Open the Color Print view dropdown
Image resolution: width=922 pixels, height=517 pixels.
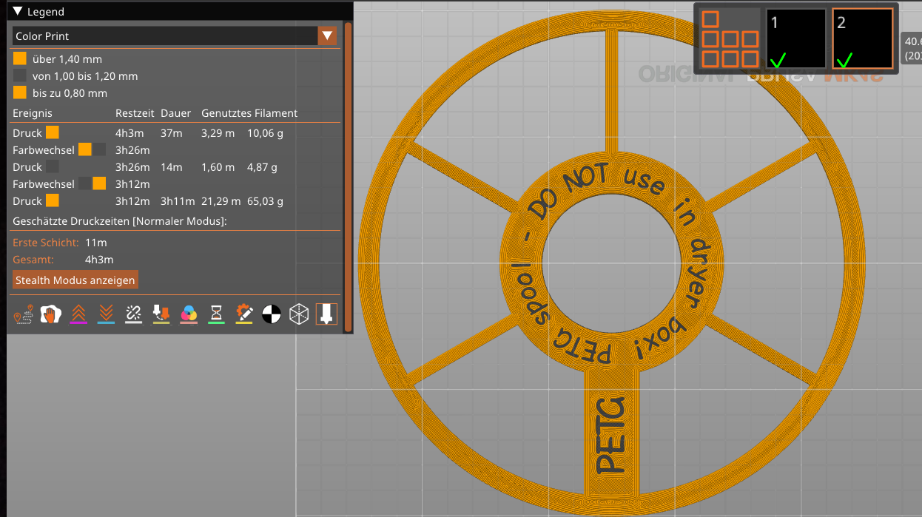(175, 36)
